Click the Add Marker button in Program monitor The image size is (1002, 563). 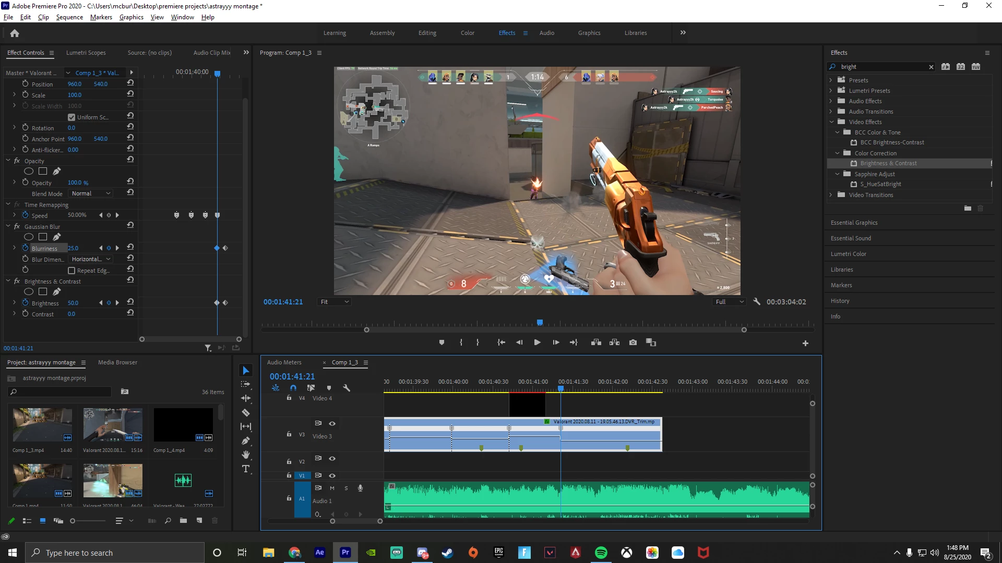point(442,342)
